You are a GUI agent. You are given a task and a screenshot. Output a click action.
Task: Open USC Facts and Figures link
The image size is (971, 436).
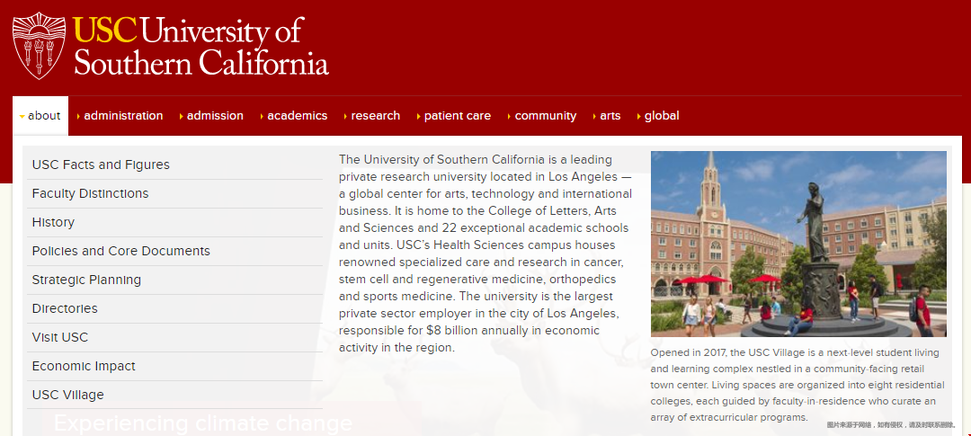click(101, 165)
